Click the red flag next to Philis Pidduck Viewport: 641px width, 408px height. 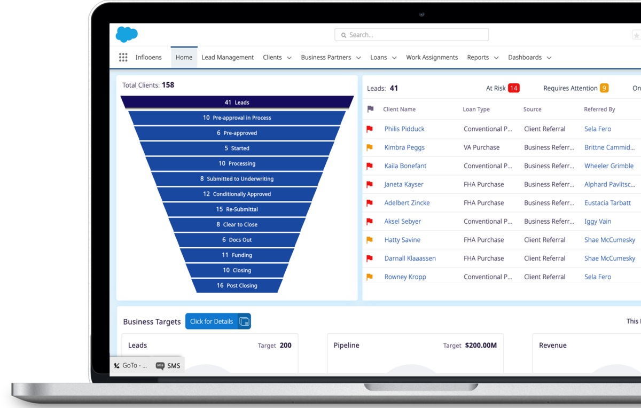370,129
